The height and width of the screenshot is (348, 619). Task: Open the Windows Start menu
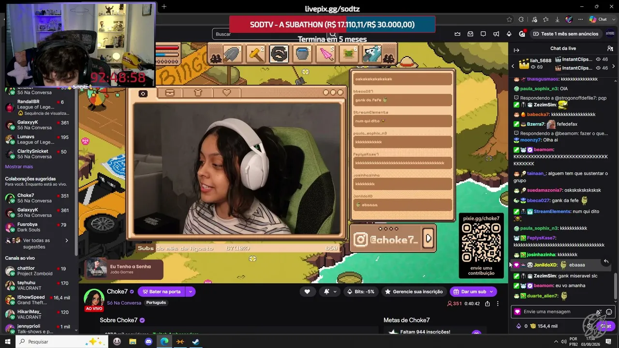[8, 342]
